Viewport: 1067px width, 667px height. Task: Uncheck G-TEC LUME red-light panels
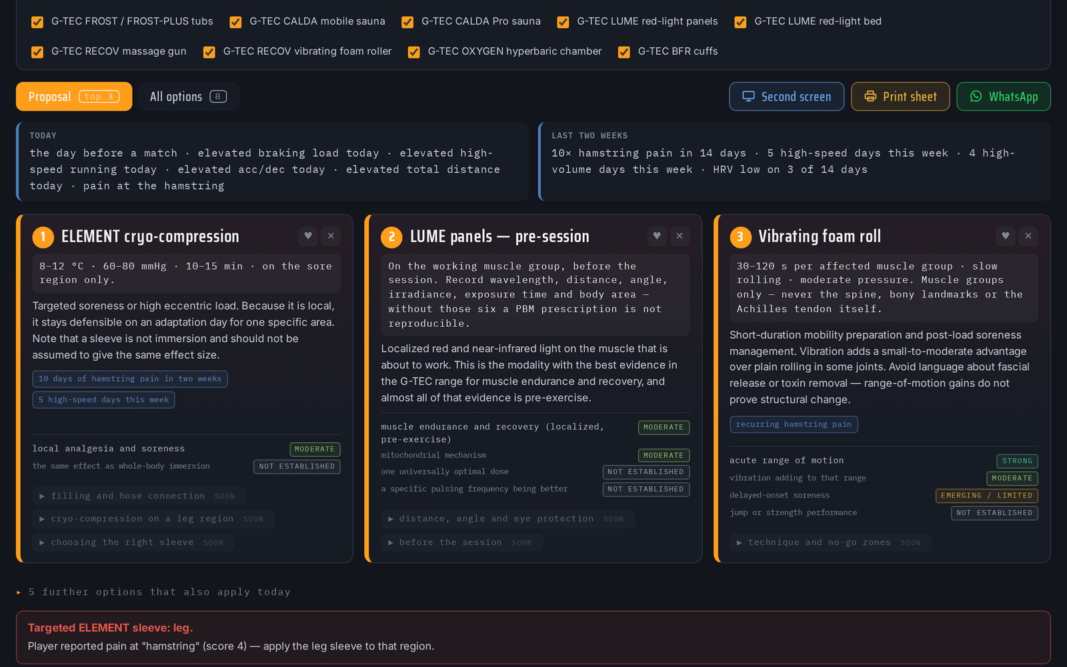(x=563, y=22)
